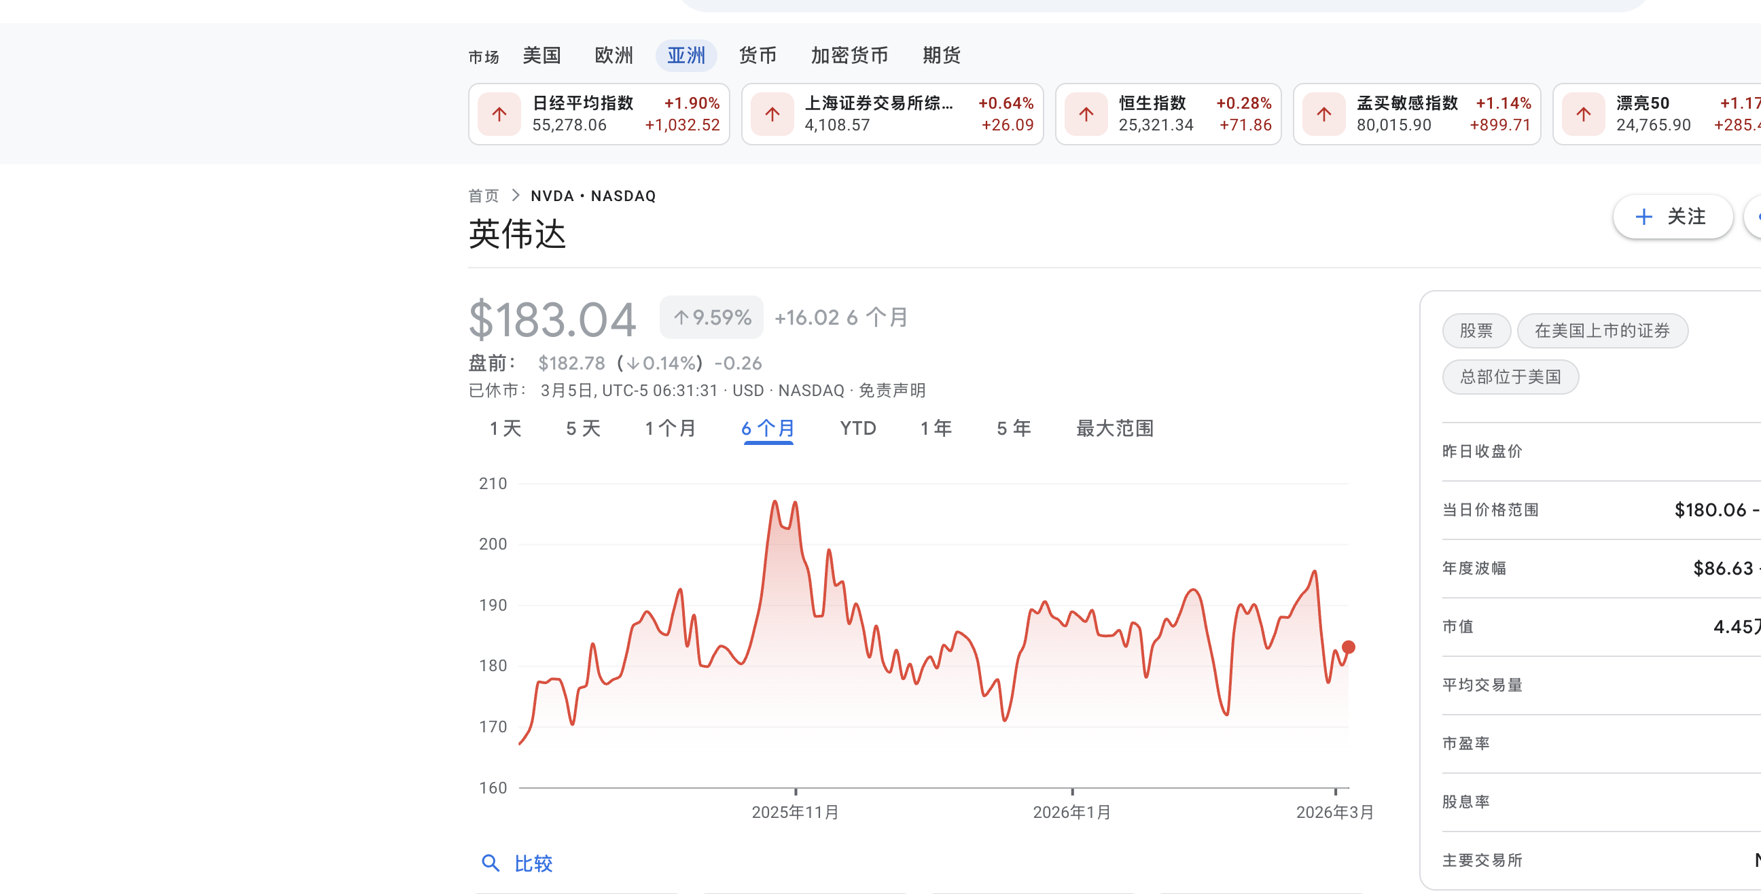Click the 在美国上市的证券 tag chip
This screenshot has height=894, width=1761.
[1602, 331]
